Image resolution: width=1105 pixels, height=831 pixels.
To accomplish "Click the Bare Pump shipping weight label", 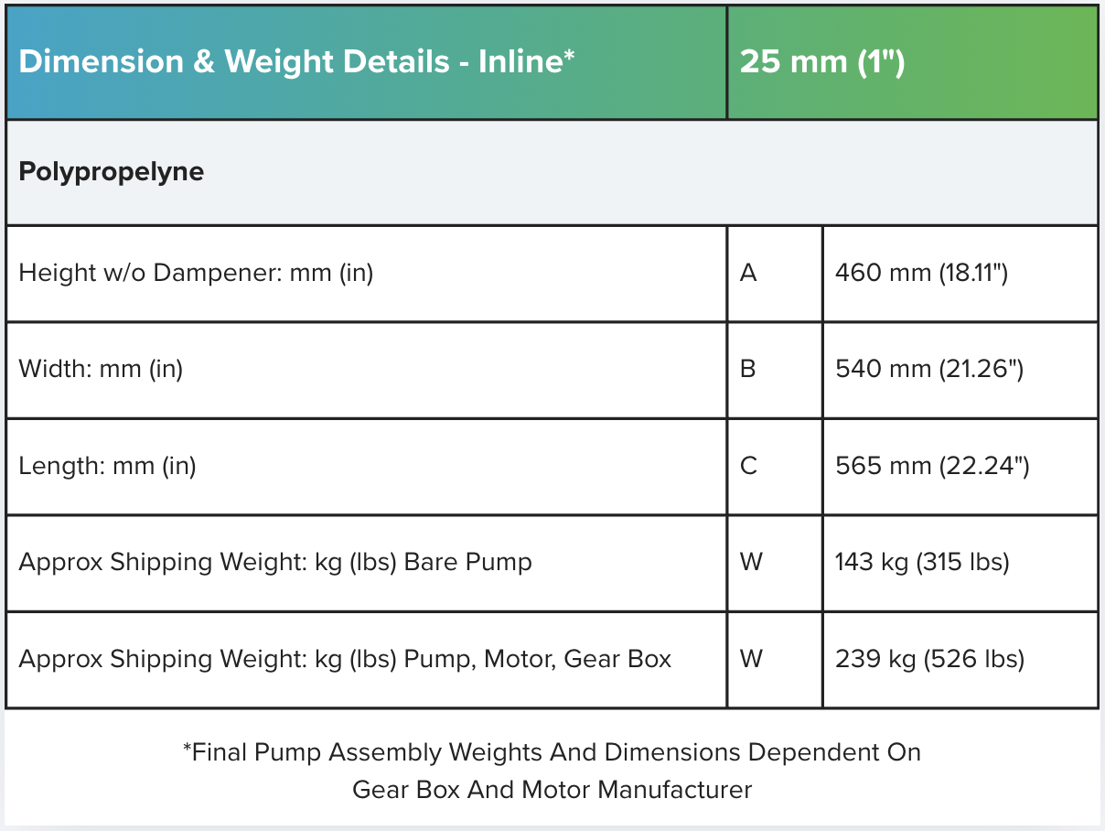I will (x=274, y=562).
